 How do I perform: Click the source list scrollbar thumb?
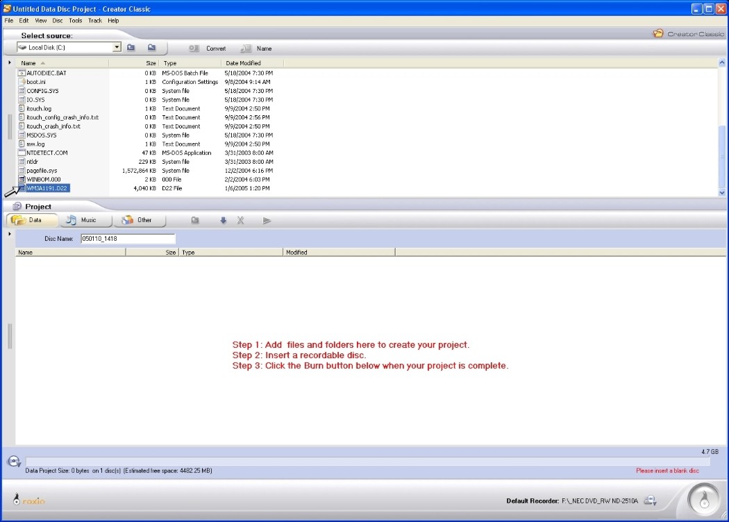pos(721,157)
